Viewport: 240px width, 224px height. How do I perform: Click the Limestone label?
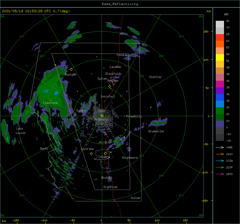(x=50, y=103)
